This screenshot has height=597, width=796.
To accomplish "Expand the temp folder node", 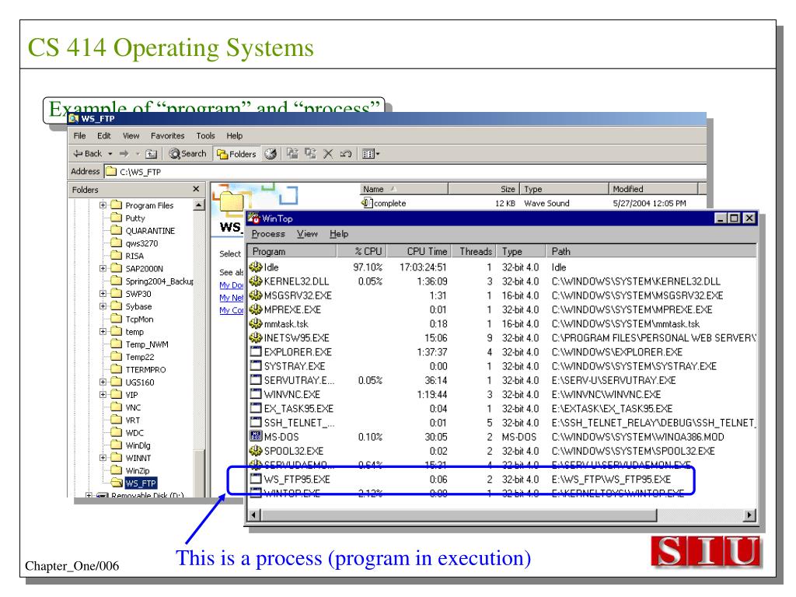I will click(x=103, y=331).
